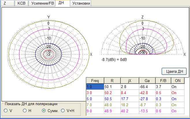
Task: Click Ga value -27.8
Action: point(147,99)
